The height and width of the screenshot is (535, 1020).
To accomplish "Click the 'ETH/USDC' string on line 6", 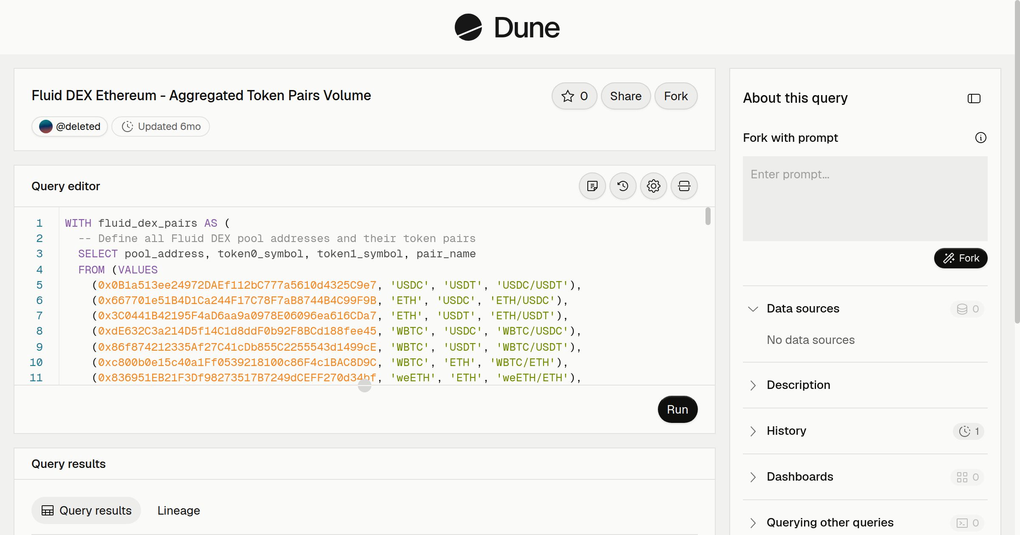I will 522,300.
